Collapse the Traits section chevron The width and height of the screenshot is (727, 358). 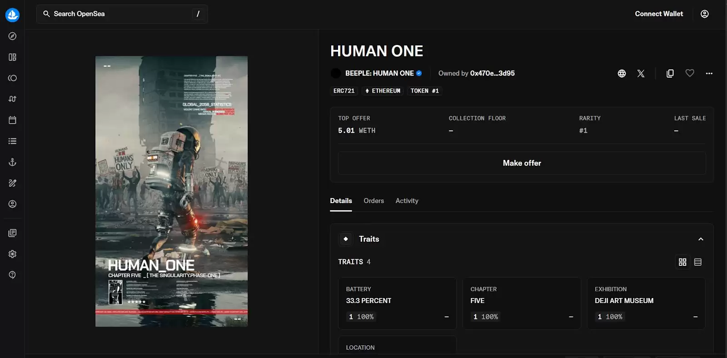pyautogui.click(x=701, y=239)
